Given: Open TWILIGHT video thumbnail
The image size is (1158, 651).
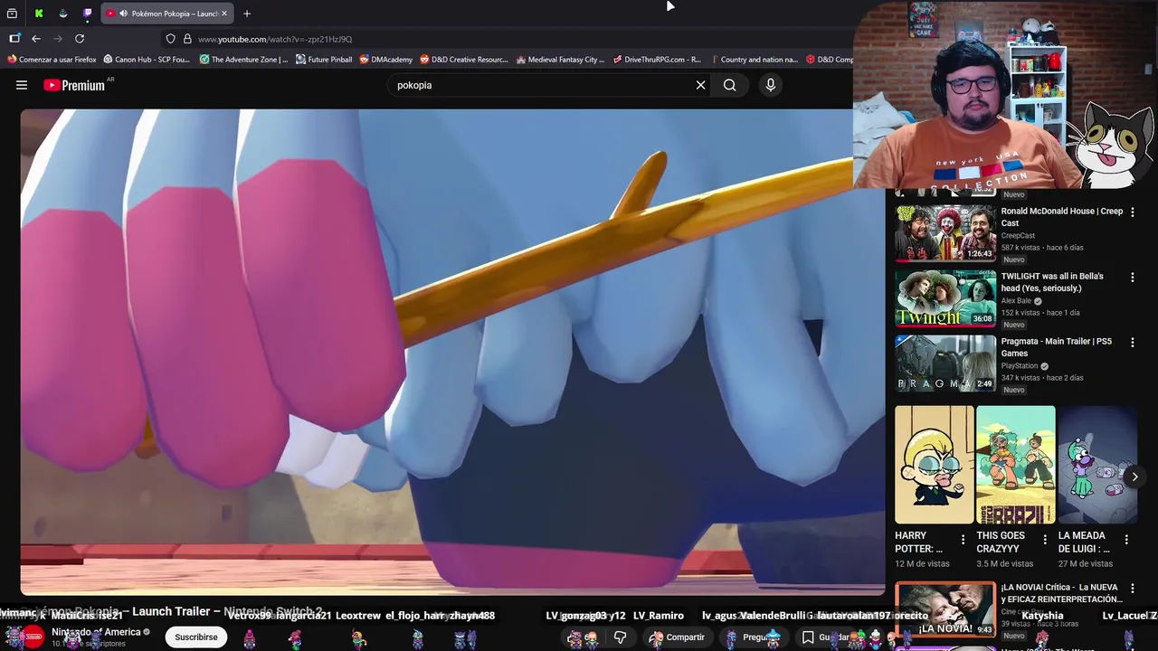Looking at the screenshot, I should [945, 298].
